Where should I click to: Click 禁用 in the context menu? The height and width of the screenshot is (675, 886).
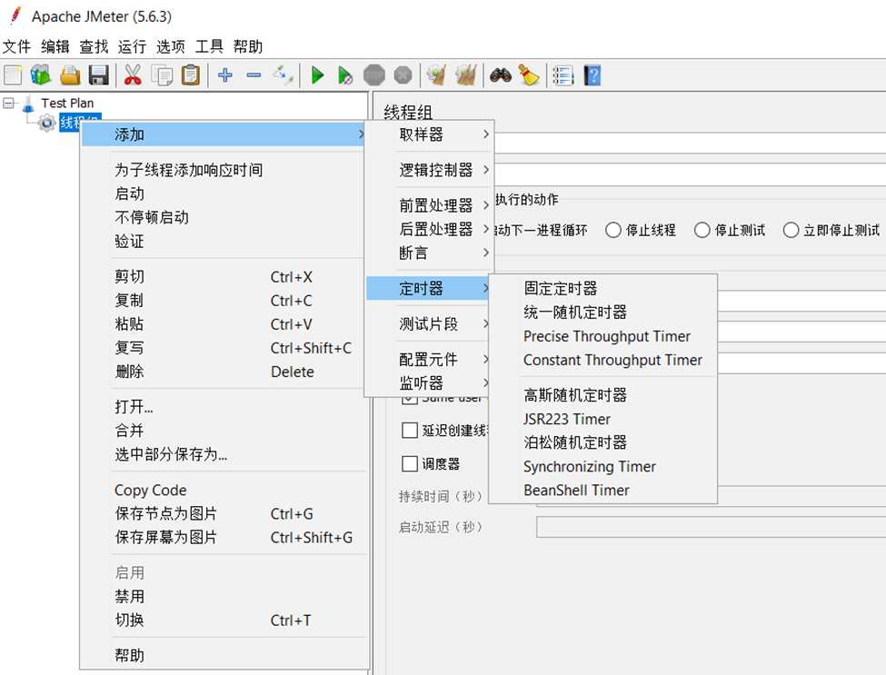(129, 597)
